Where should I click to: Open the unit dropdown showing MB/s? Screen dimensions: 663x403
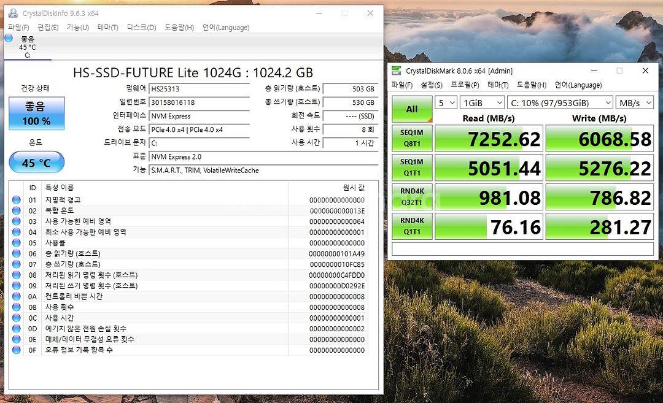point(634,102)
